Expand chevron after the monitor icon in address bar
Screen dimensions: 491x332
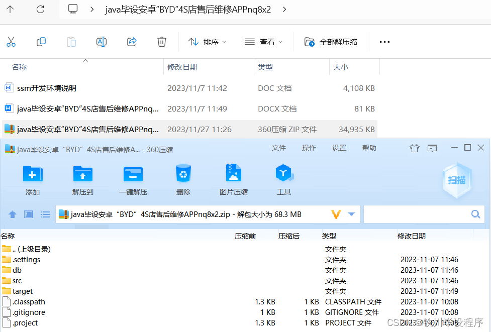(x=92, y=10)
